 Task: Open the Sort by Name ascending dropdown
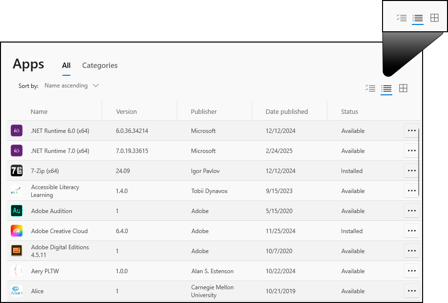pos(71,86)
